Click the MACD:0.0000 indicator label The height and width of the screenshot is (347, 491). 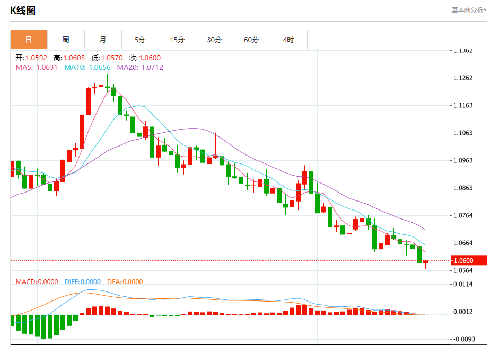coord(37,282)
